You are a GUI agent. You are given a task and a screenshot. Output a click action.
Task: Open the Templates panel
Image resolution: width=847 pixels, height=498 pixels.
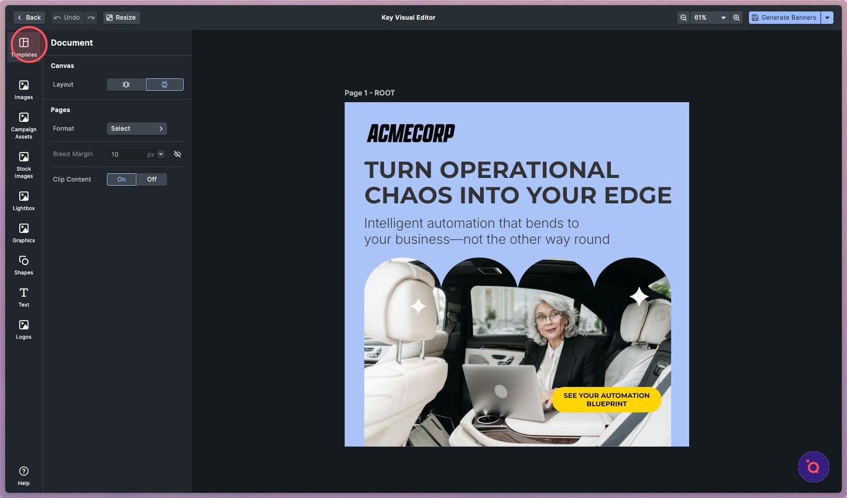point(24,47)
